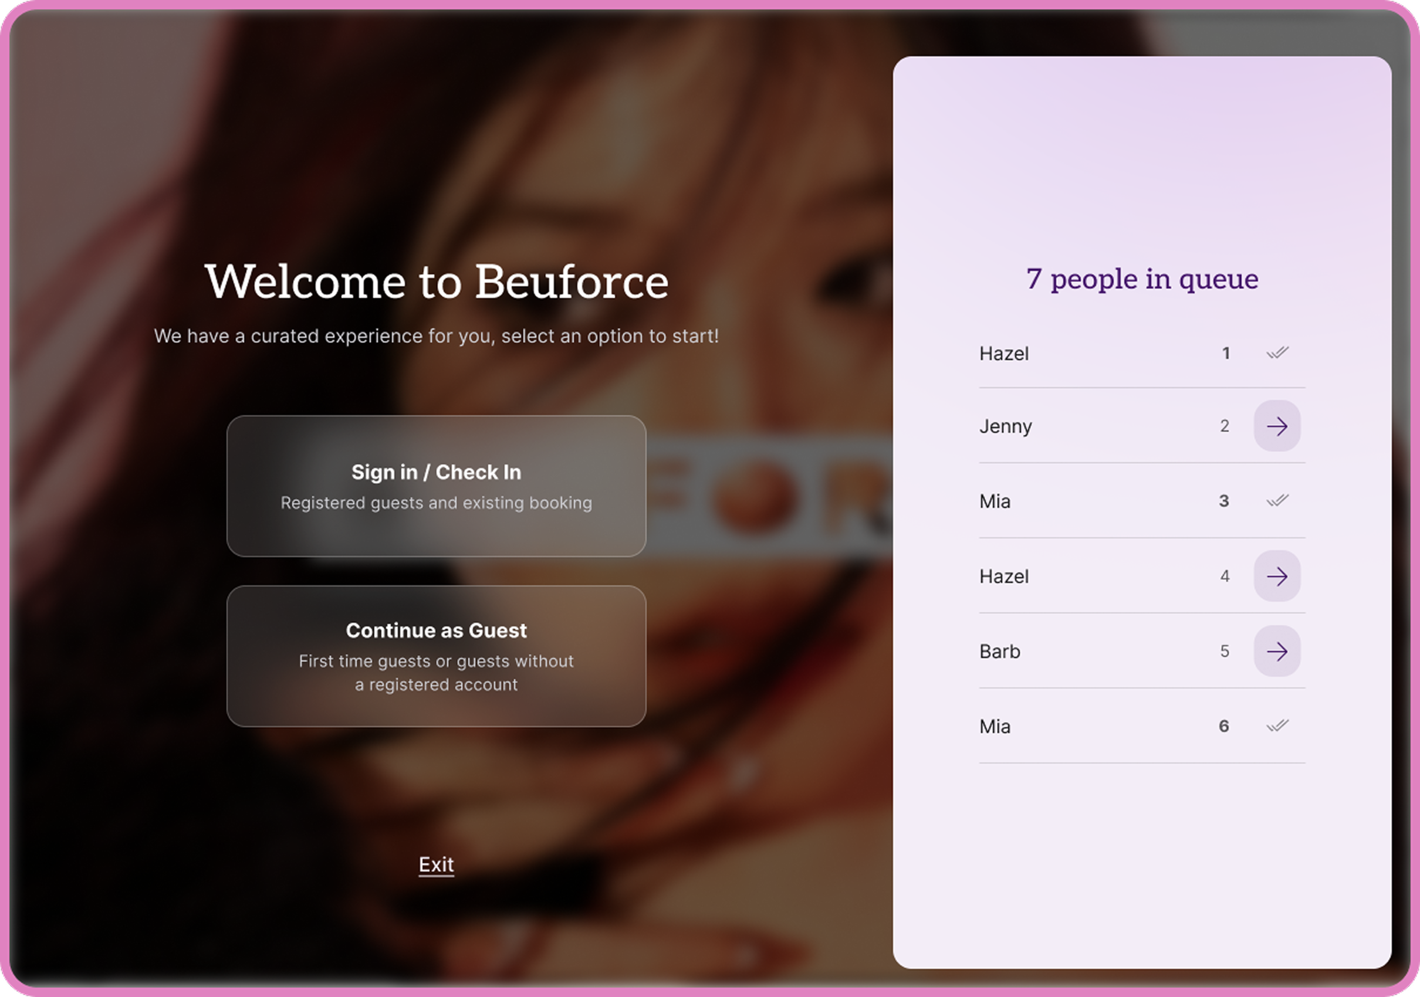Select Barb's name in the queue
Screen dimensions: 1420x997
point(999,652)
